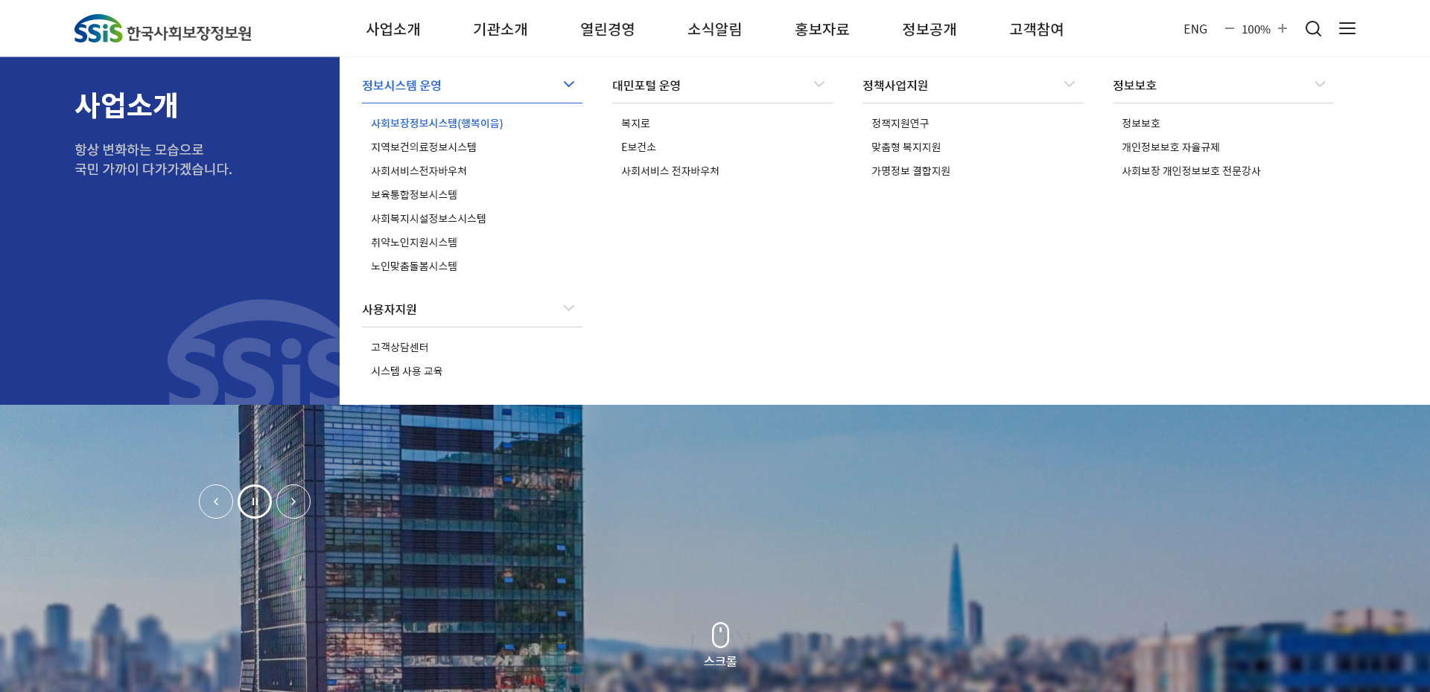Image resolution: width=1430 pixels, height=692 pixels.
Task: Decrease zoom with the minus icon
Action: click(x=1230, y=28)
